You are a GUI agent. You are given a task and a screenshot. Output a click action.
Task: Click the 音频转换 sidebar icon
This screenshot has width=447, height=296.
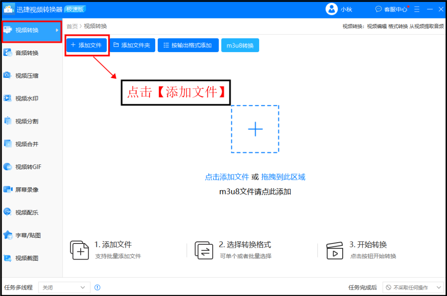(x=7, y=53)
